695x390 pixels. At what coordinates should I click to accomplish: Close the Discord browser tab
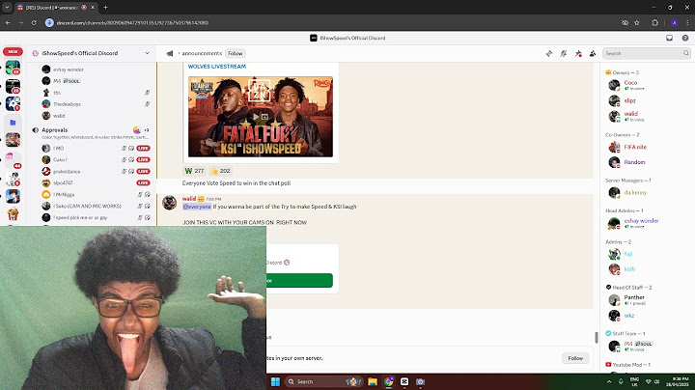click(93, 8)
